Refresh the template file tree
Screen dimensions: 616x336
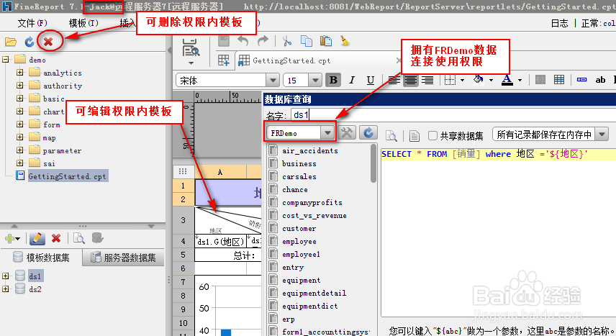pos(30,42)
